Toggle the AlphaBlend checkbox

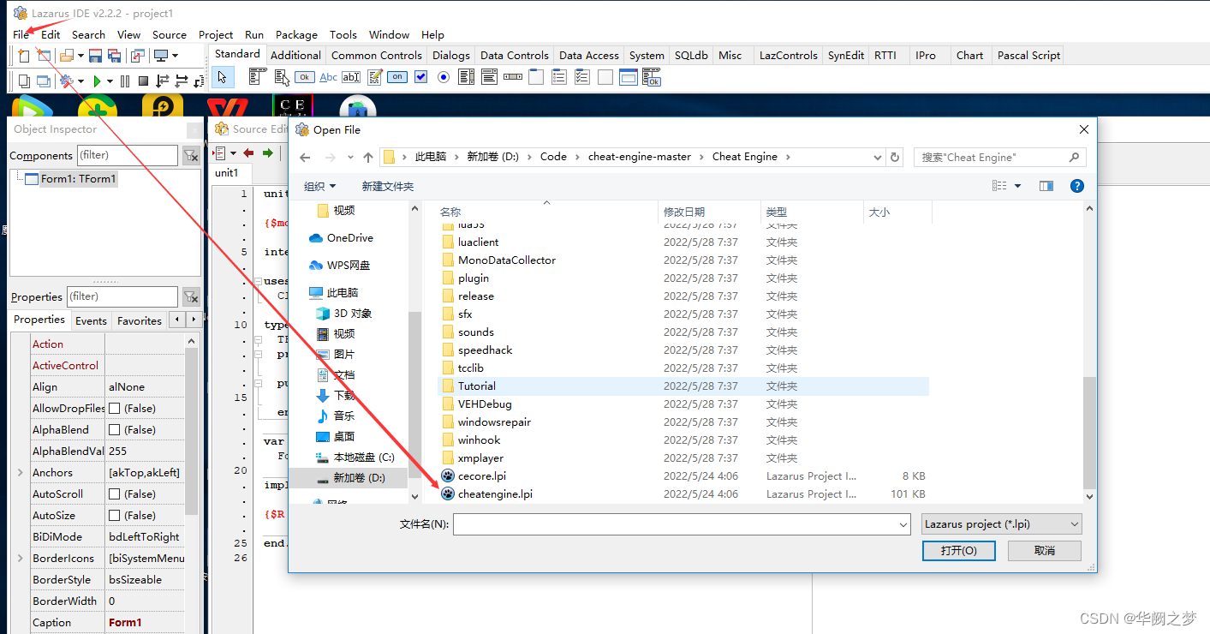tap(114, 430)
